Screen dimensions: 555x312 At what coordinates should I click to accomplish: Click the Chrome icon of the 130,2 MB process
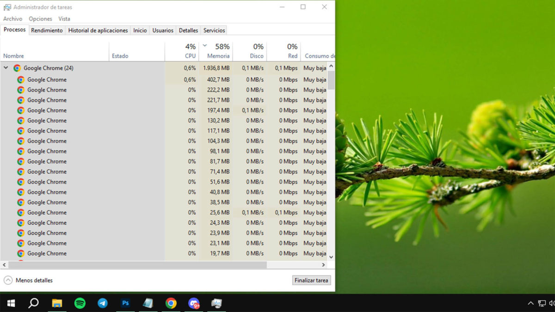[21, 120]
